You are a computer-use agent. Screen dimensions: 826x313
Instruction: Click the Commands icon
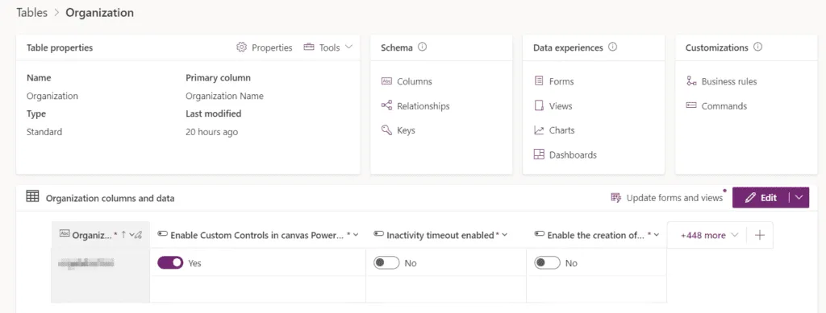tap(691, 105)
